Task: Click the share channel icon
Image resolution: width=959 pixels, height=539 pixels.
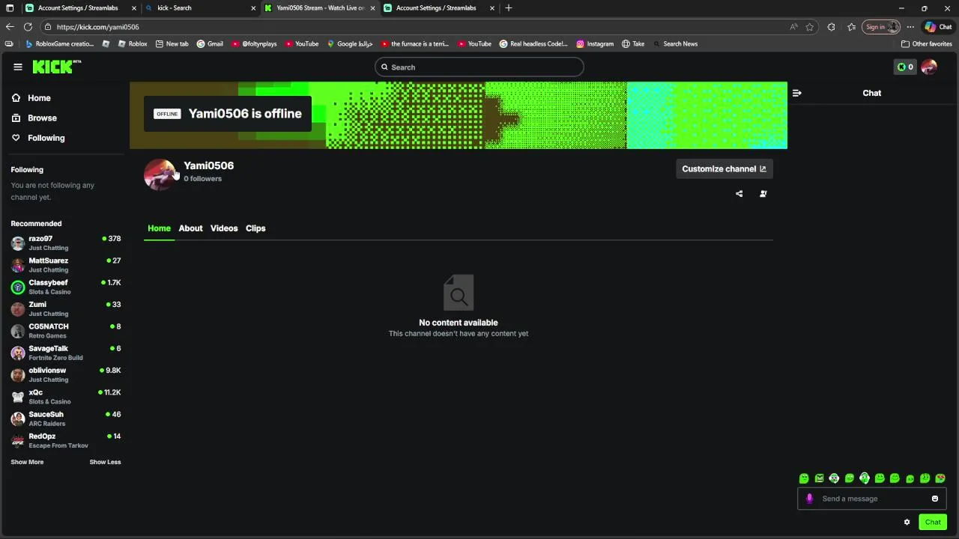Action: click(739, 194)
